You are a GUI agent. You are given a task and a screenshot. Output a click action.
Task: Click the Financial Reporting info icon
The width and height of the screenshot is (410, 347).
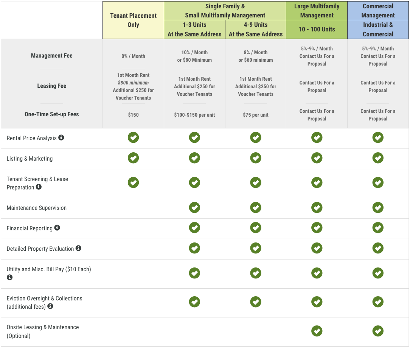(57, 228)
